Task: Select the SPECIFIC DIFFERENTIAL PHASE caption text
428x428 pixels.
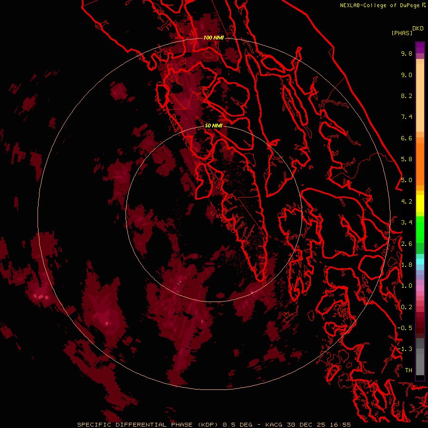Action: pos(135,425)
